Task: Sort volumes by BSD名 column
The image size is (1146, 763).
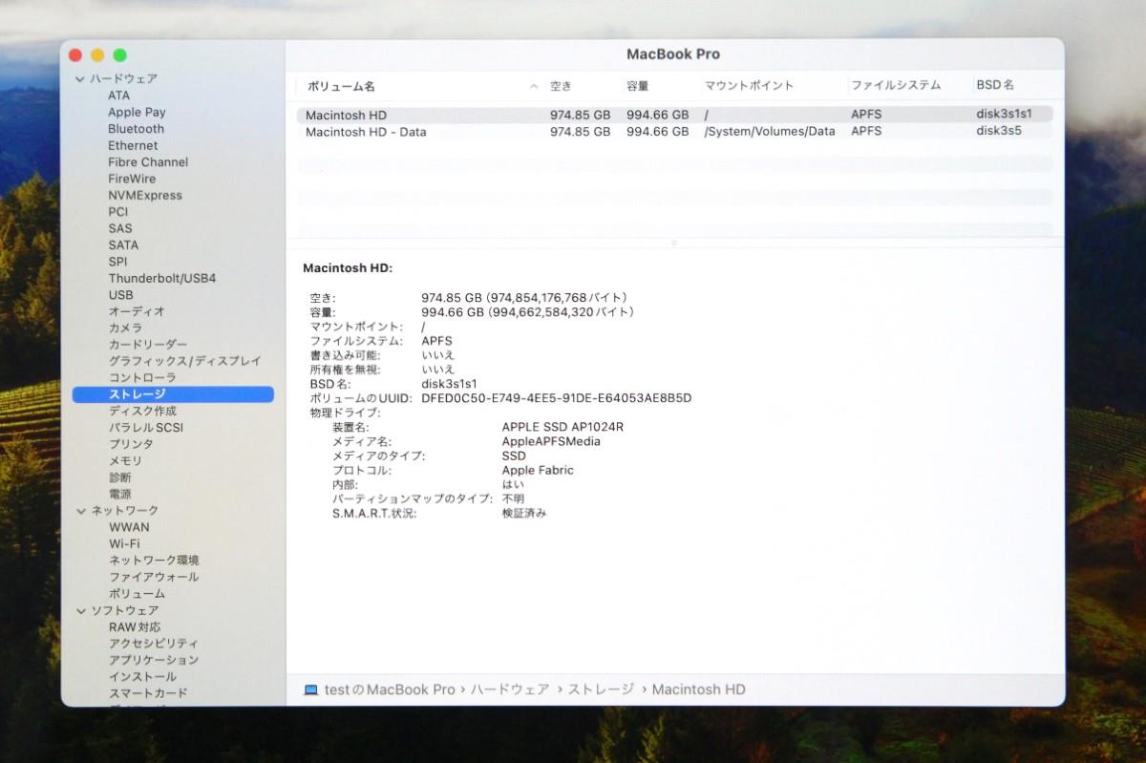Action: click(x=995, y=85)
